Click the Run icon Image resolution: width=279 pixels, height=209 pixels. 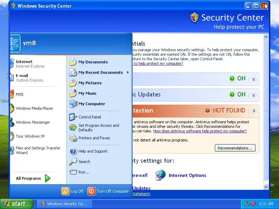(73, 172)
